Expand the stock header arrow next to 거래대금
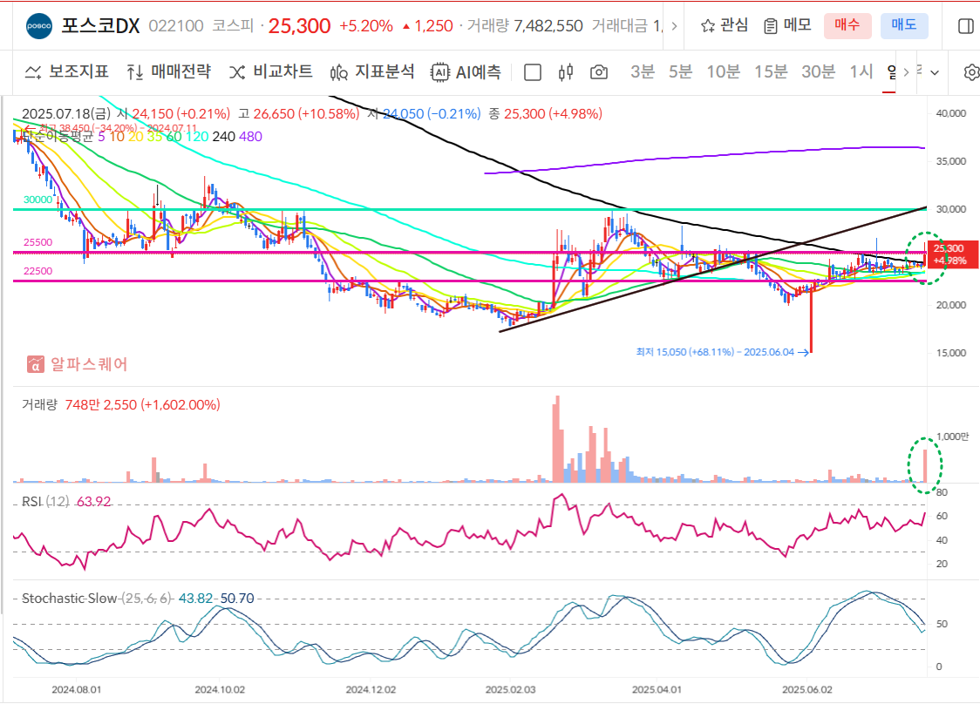Screen dimensions: 980x704 pyautogui.click(x=673, y=25)
